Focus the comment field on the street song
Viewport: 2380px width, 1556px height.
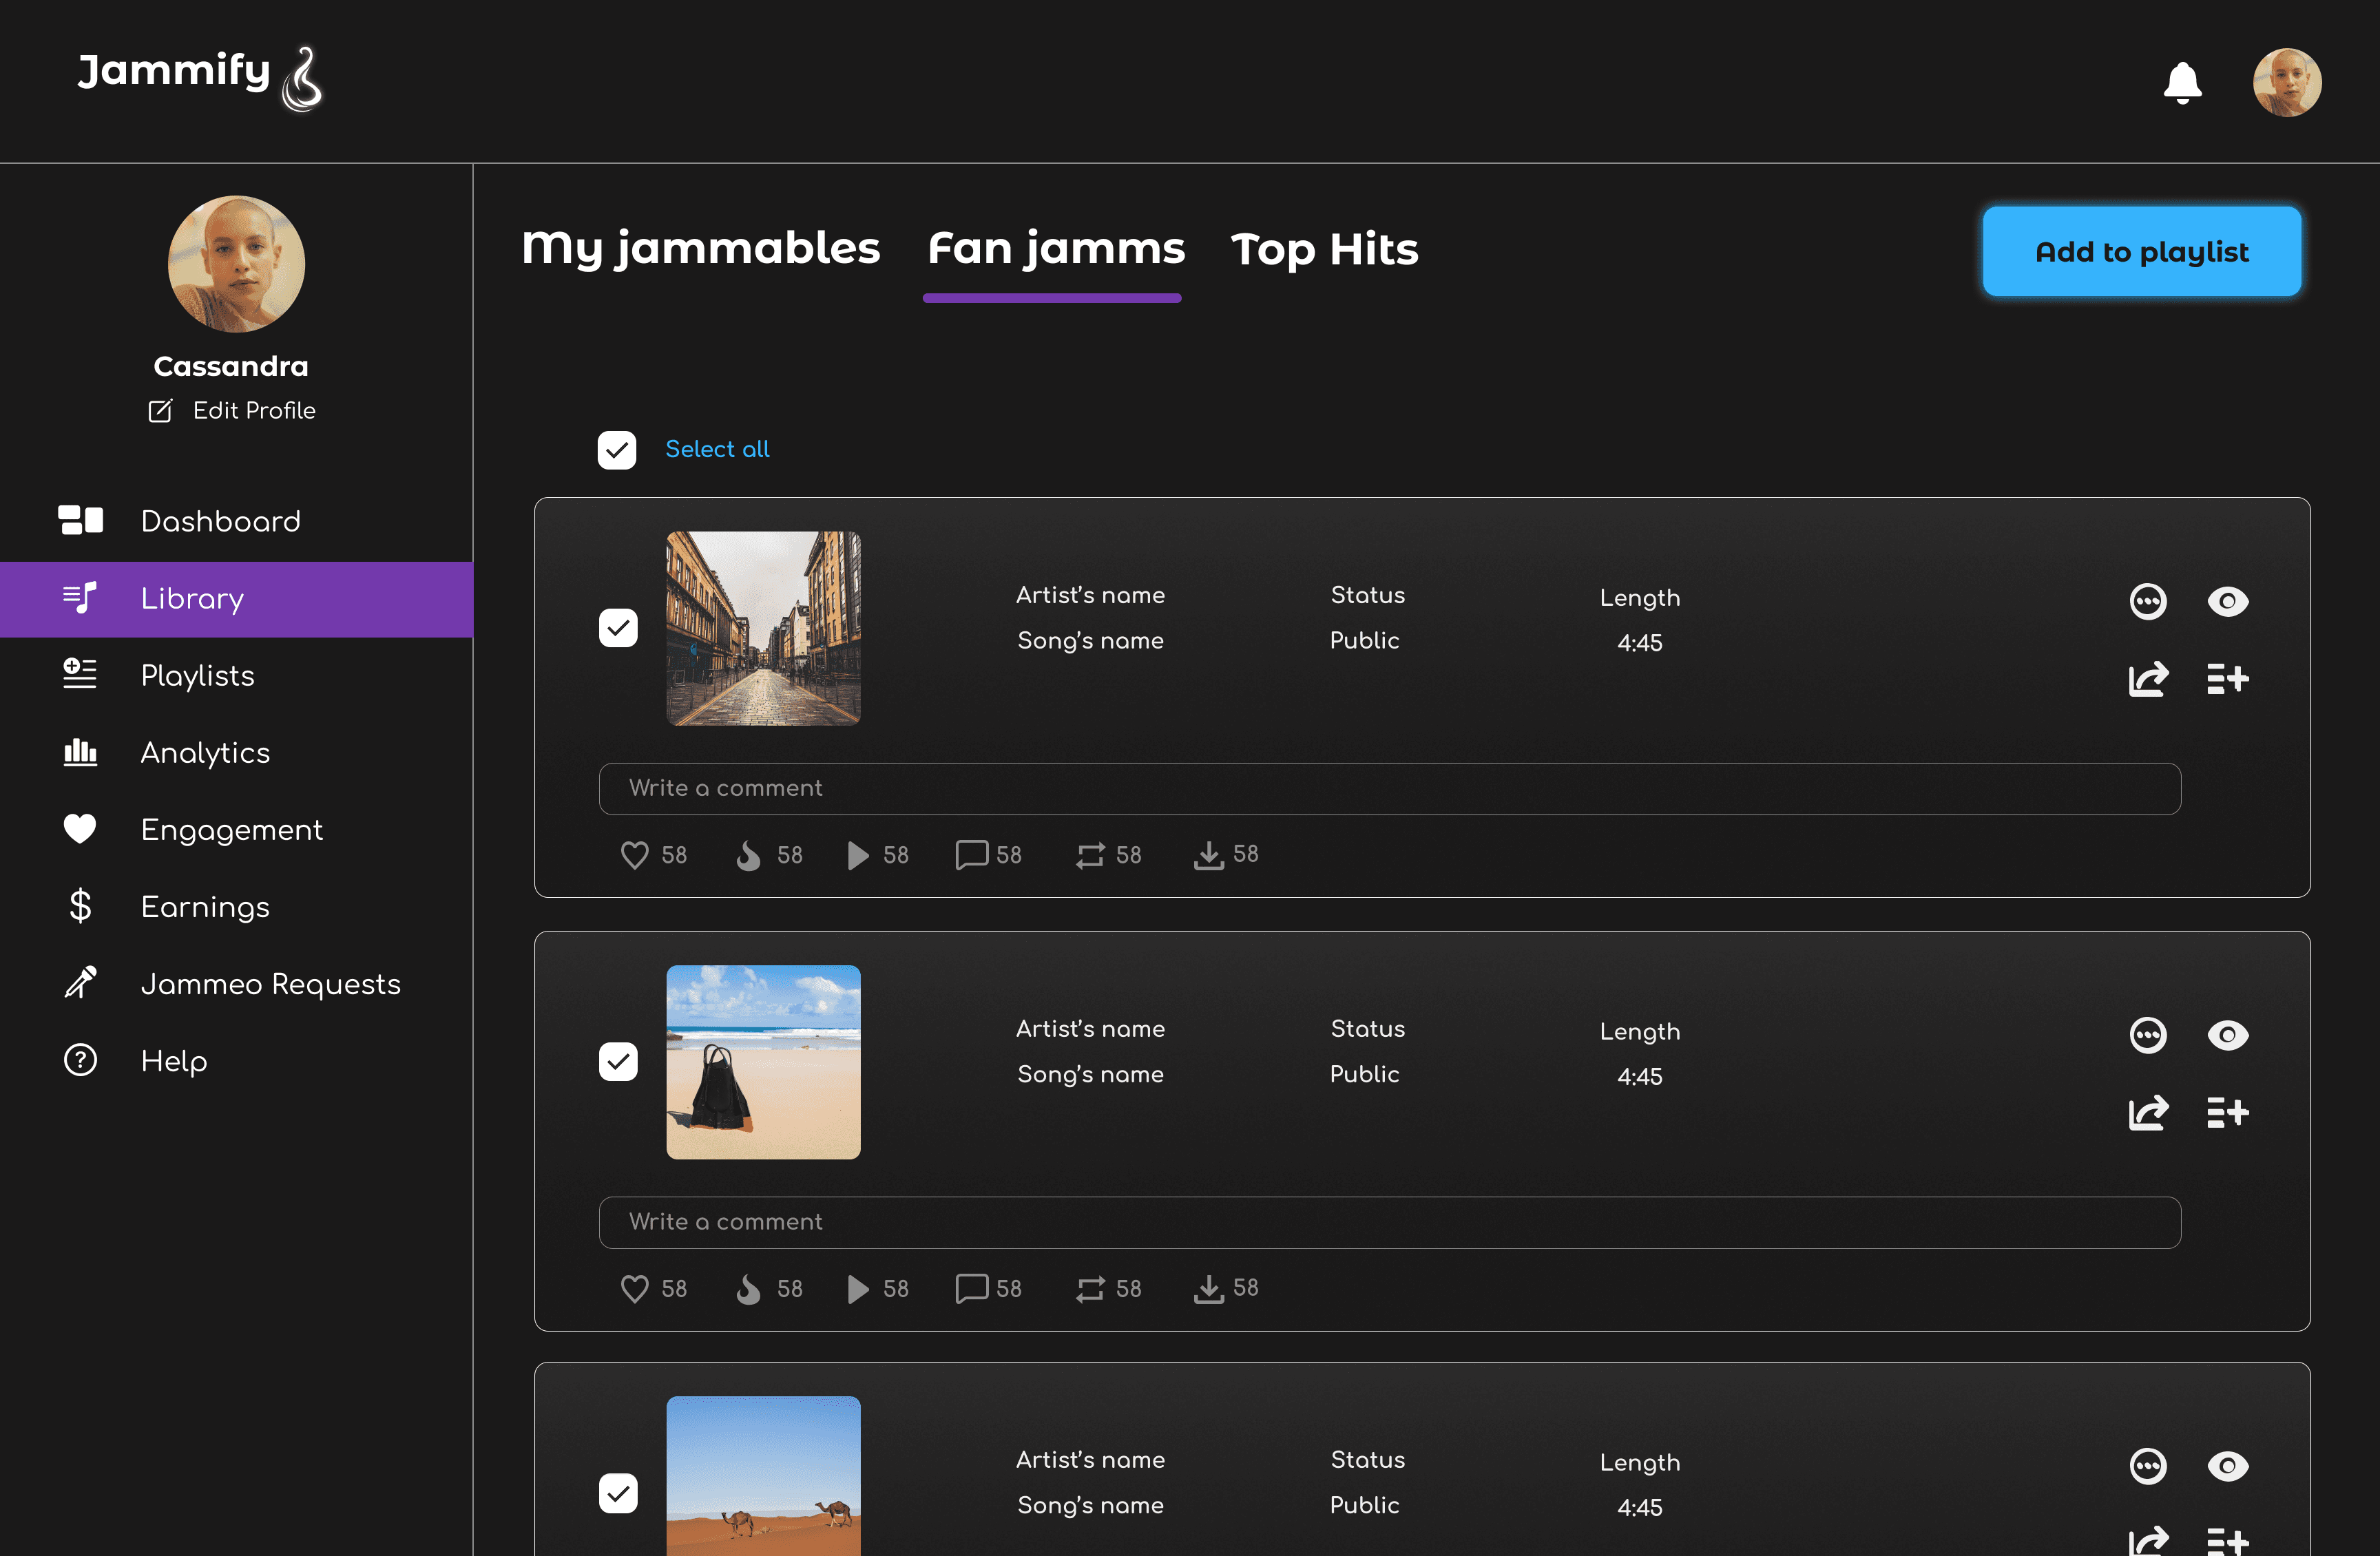click(x=1390, y=789)
